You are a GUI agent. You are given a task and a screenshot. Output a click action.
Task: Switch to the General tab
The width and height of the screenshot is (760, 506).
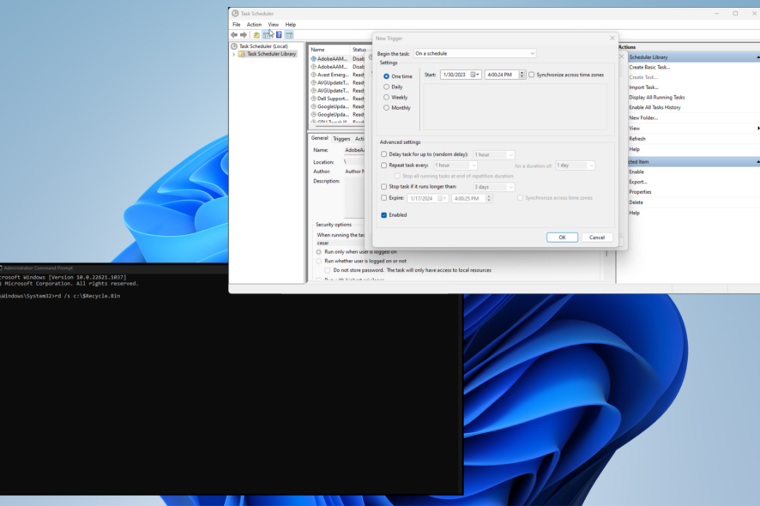point(319,138)
